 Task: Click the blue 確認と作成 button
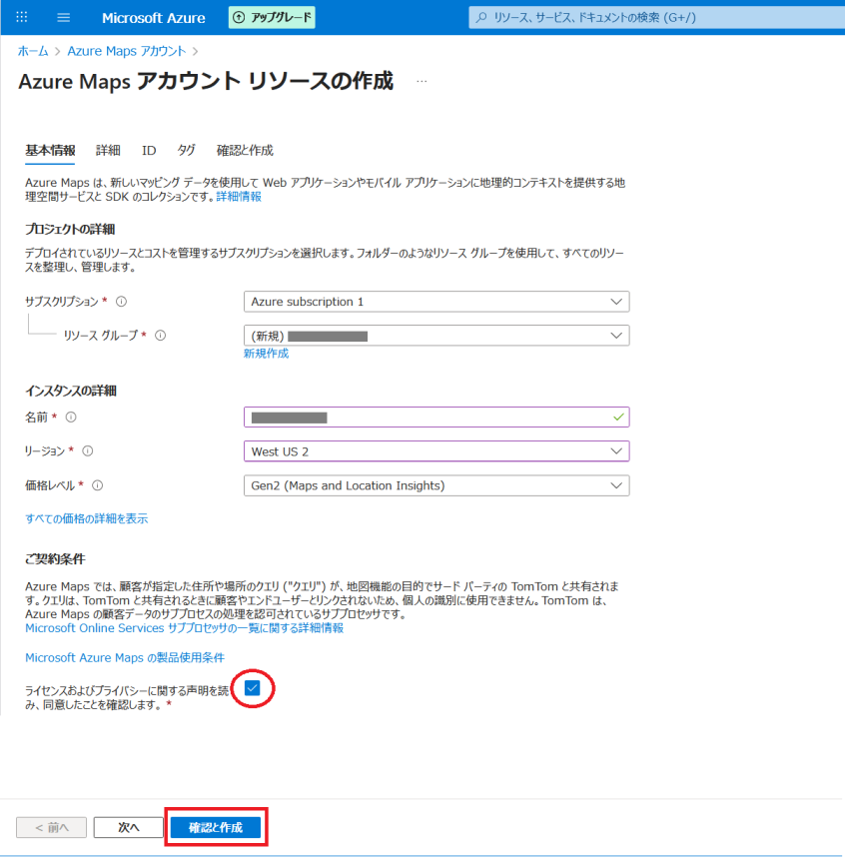click(216, 827)
